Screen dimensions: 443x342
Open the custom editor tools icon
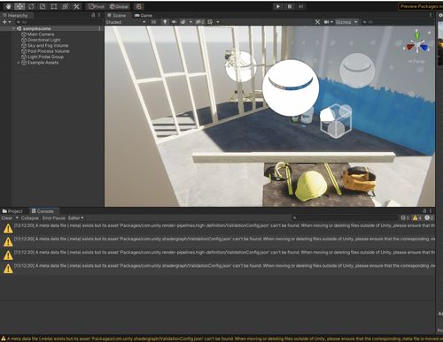76,6
